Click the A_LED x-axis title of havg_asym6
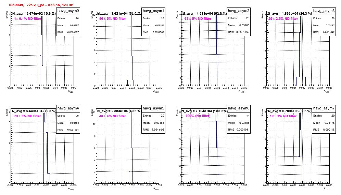This screenshot has height=195, width=341. pyautogui.click(x=241, y=189)
